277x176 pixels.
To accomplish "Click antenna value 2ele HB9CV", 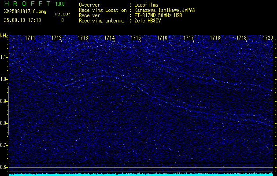I will coord(148,21).
